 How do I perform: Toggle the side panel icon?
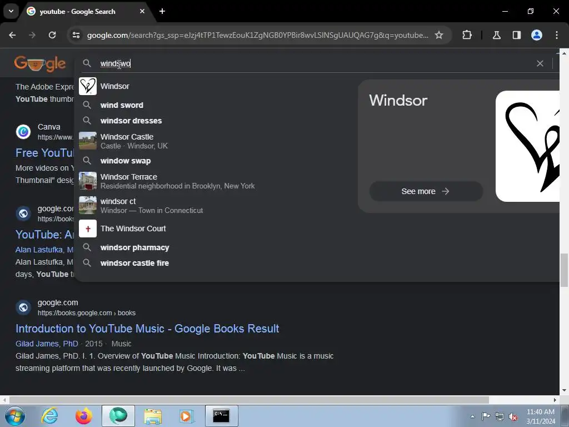pyautogui.click(x=516, y=35)
